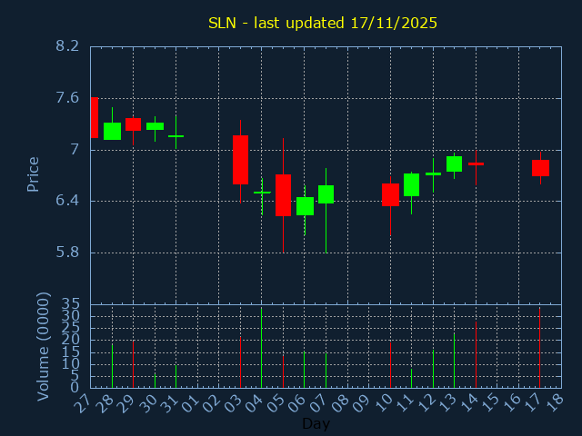This screenshot has width=582, height=436.
Task: Select the green candlestick on day 11
Action: 411,184
